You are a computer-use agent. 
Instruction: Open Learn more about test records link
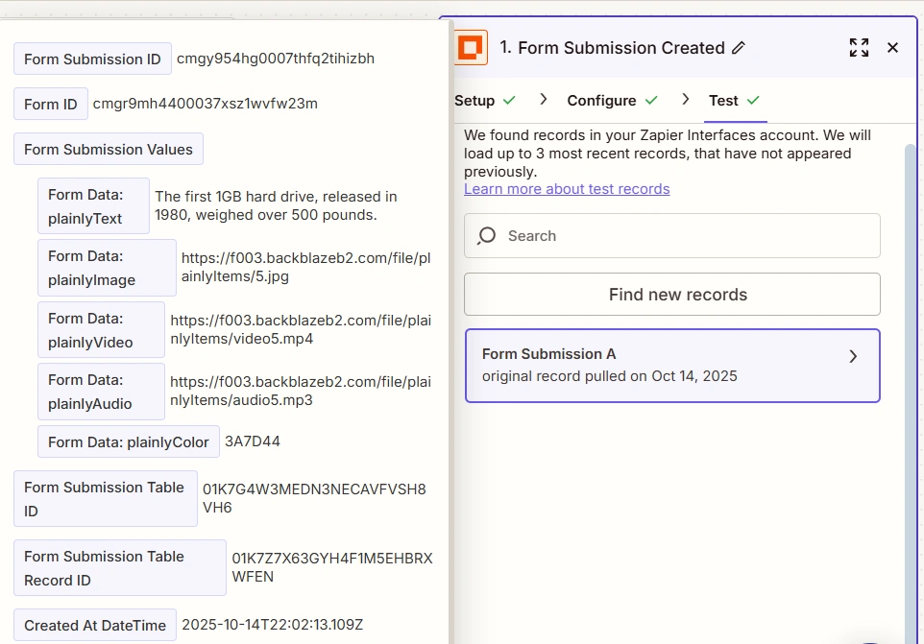(567, 189)
